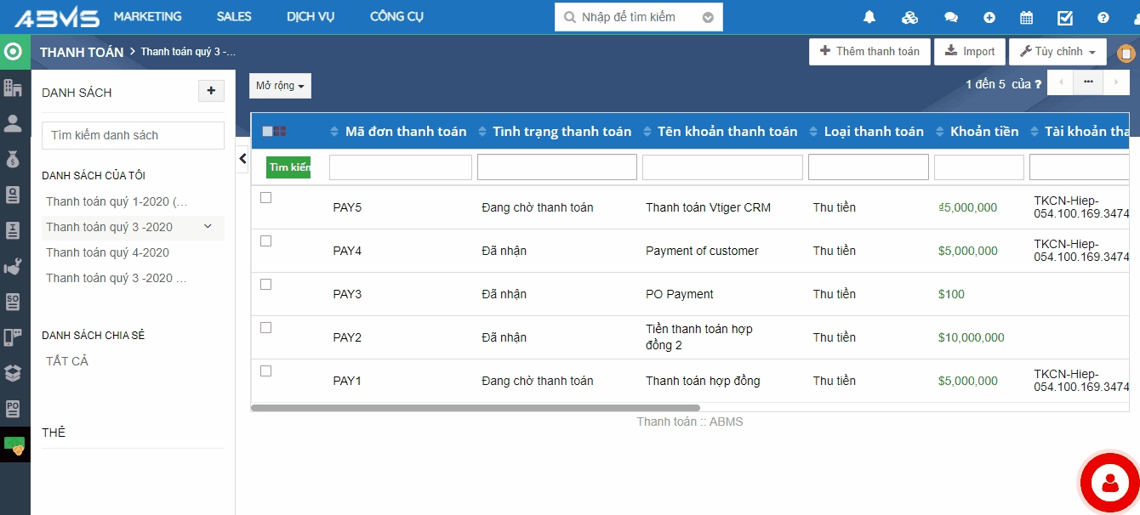Select the PAY3 row checkbox
This screenshot has width=1140, height=515.
pyautogui.click(x=265, y=284)
